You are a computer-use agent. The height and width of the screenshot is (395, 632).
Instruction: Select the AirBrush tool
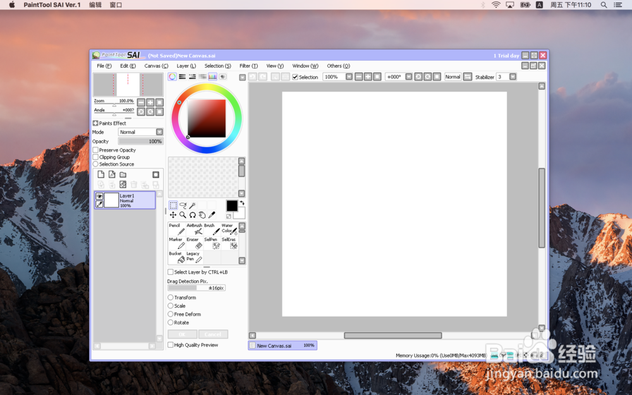194,229
